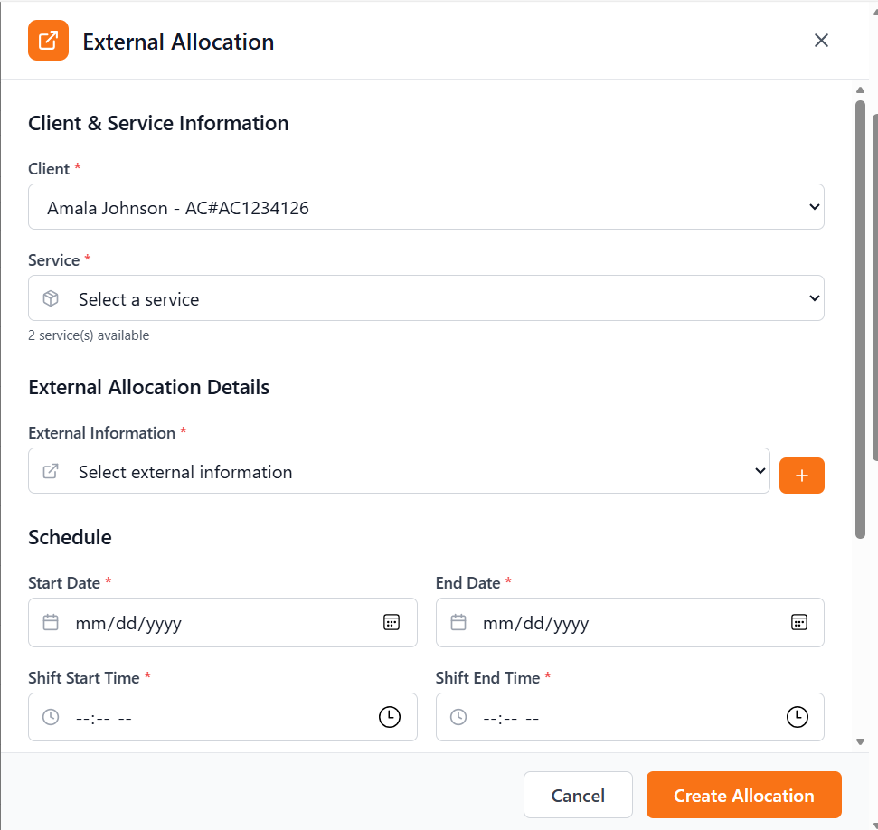Click the End Date input field
878x830 pixels.
(615, 623)
